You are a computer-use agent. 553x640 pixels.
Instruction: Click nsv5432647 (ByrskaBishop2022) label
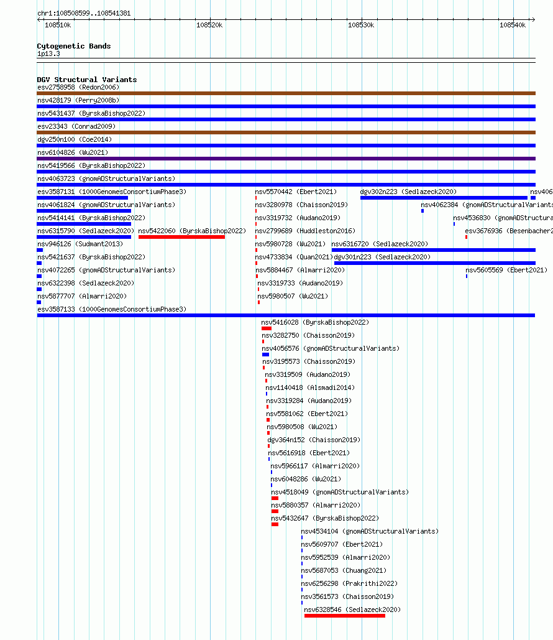325,518
